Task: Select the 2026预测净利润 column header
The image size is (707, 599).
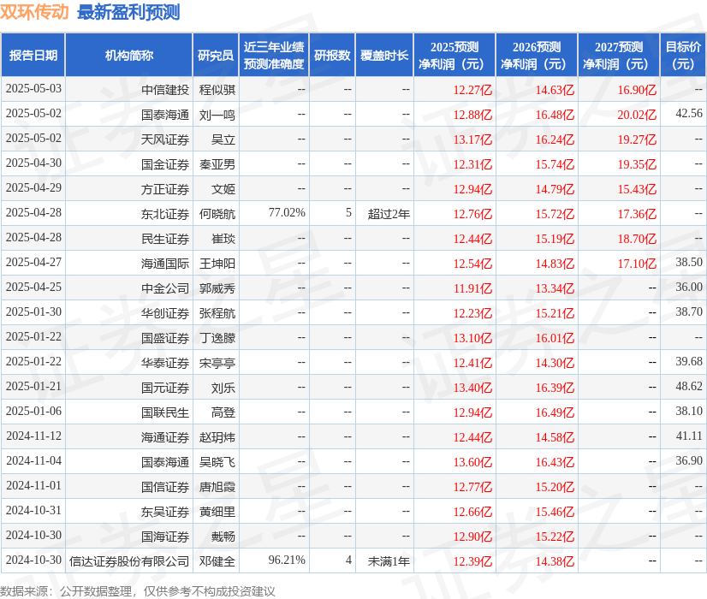Action: point(537,55)
